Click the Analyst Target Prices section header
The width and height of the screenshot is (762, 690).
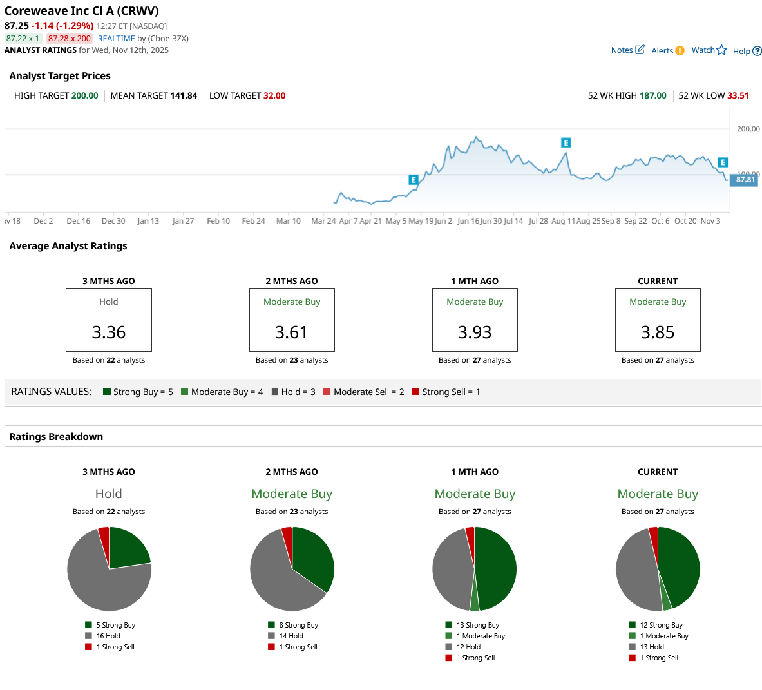(60, 76)
